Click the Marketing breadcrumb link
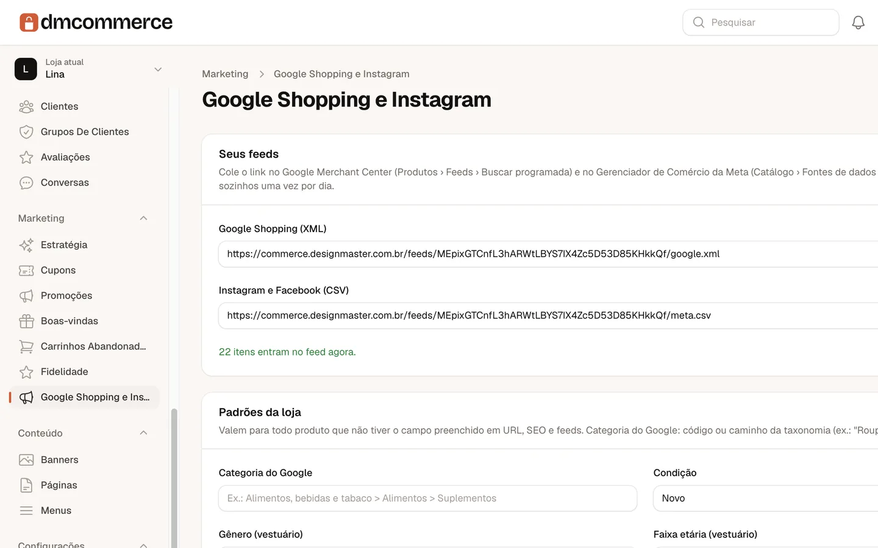Viewport: 878px width, 548px height. [225, 74]
